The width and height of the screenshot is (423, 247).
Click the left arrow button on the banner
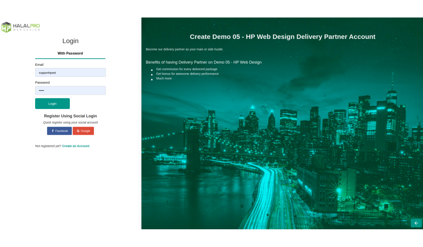click(416, 223)
